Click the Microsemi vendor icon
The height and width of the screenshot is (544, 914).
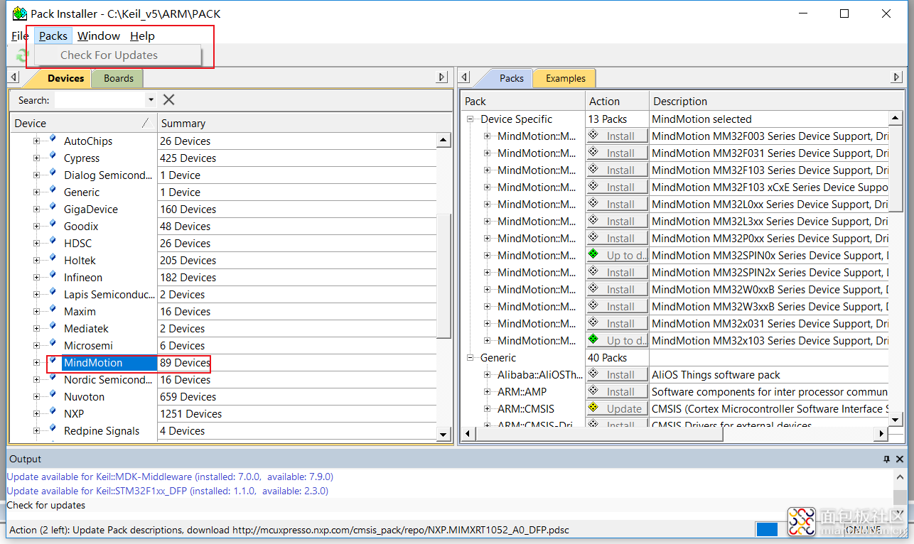click(53, 344)
